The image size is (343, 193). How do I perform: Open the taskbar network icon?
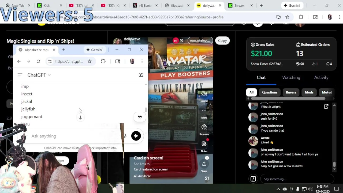[x=304, y=189]
